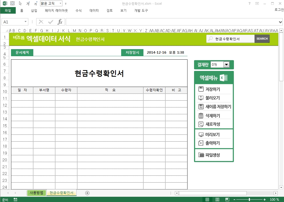Open the 결재란 0개 dropdown
The image size is (284, 202).
coord(226,64)
